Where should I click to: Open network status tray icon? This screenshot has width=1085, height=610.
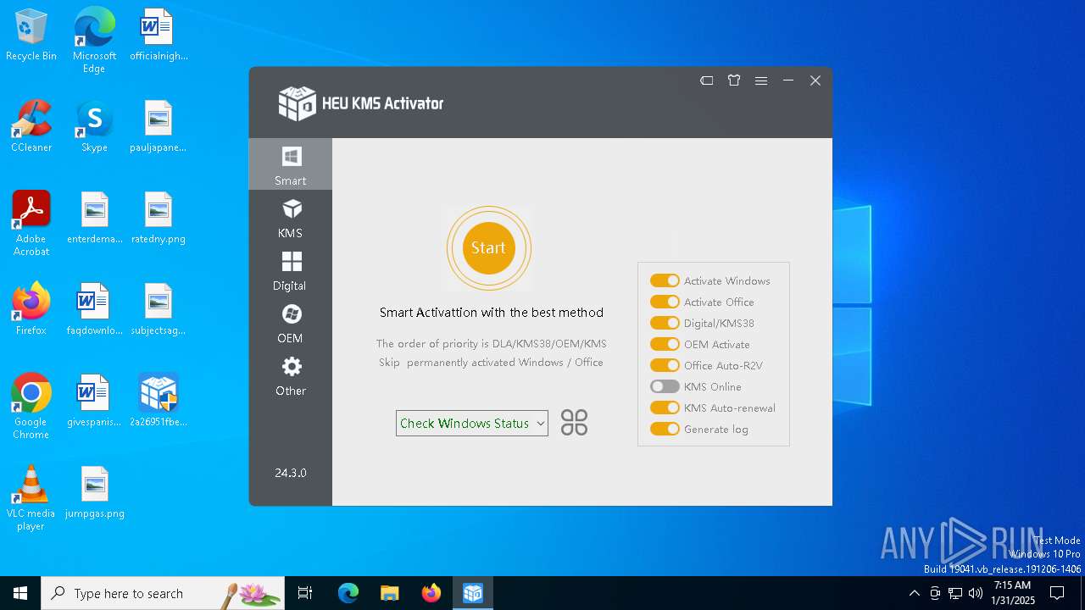[x=955, y=593]
